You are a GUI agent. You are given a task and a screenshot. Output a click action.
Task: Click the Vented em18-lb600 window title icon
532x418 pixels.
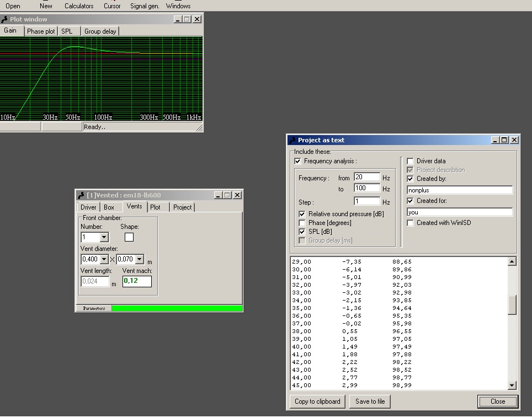81,195
